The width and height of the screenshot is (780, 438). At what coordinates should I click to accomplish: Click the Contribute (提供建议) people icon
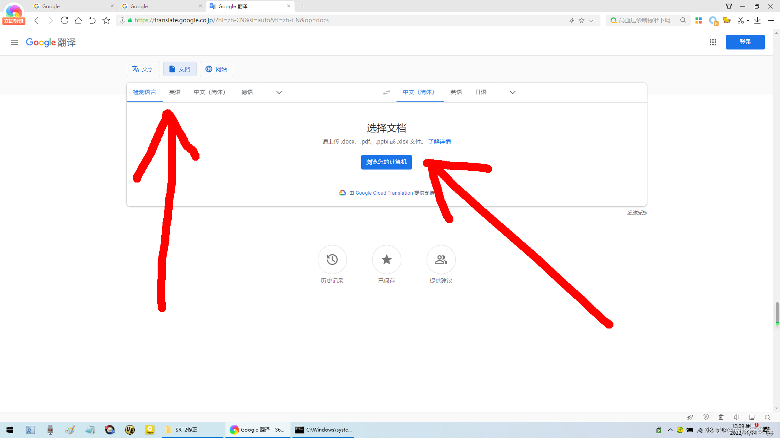[441, 260]
